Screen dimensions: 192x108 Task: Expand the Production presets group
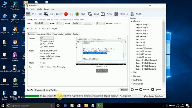coord(132,84)
